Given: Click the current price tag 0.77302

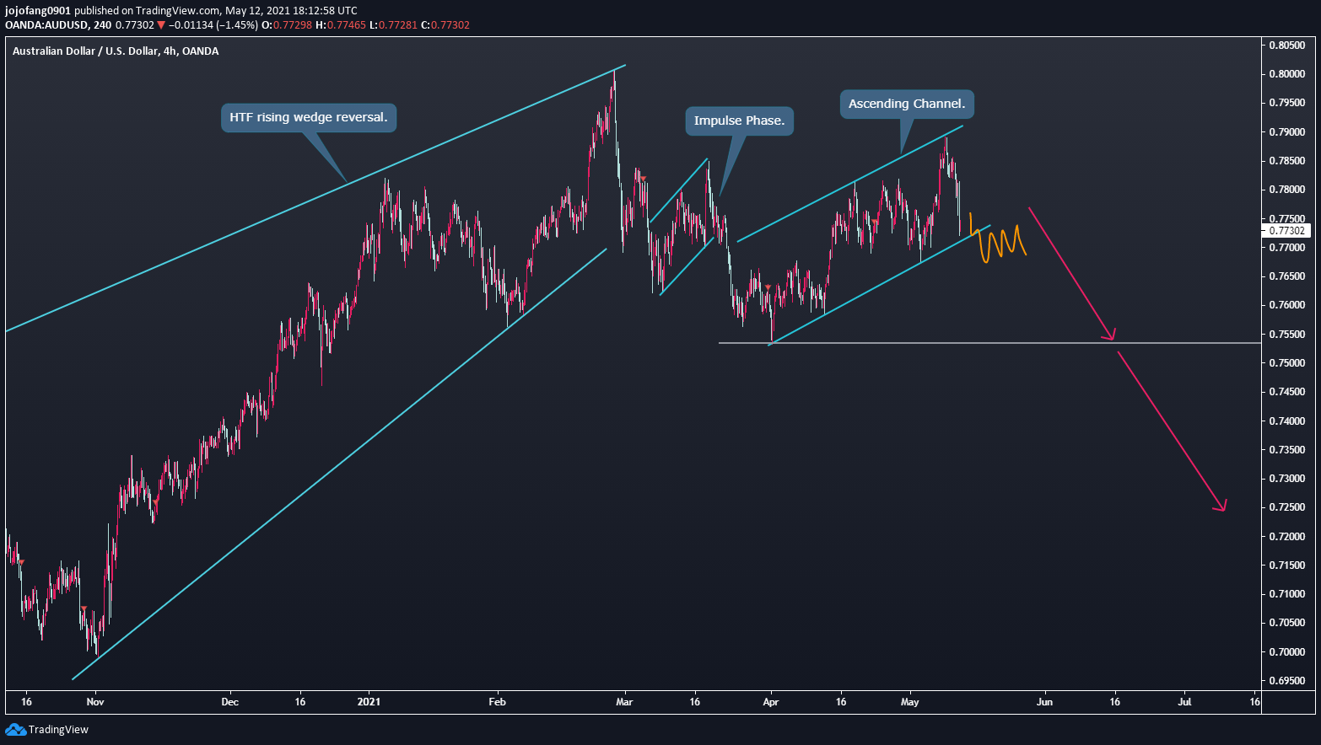Looking at the screenshot, I should point(1287,230).
